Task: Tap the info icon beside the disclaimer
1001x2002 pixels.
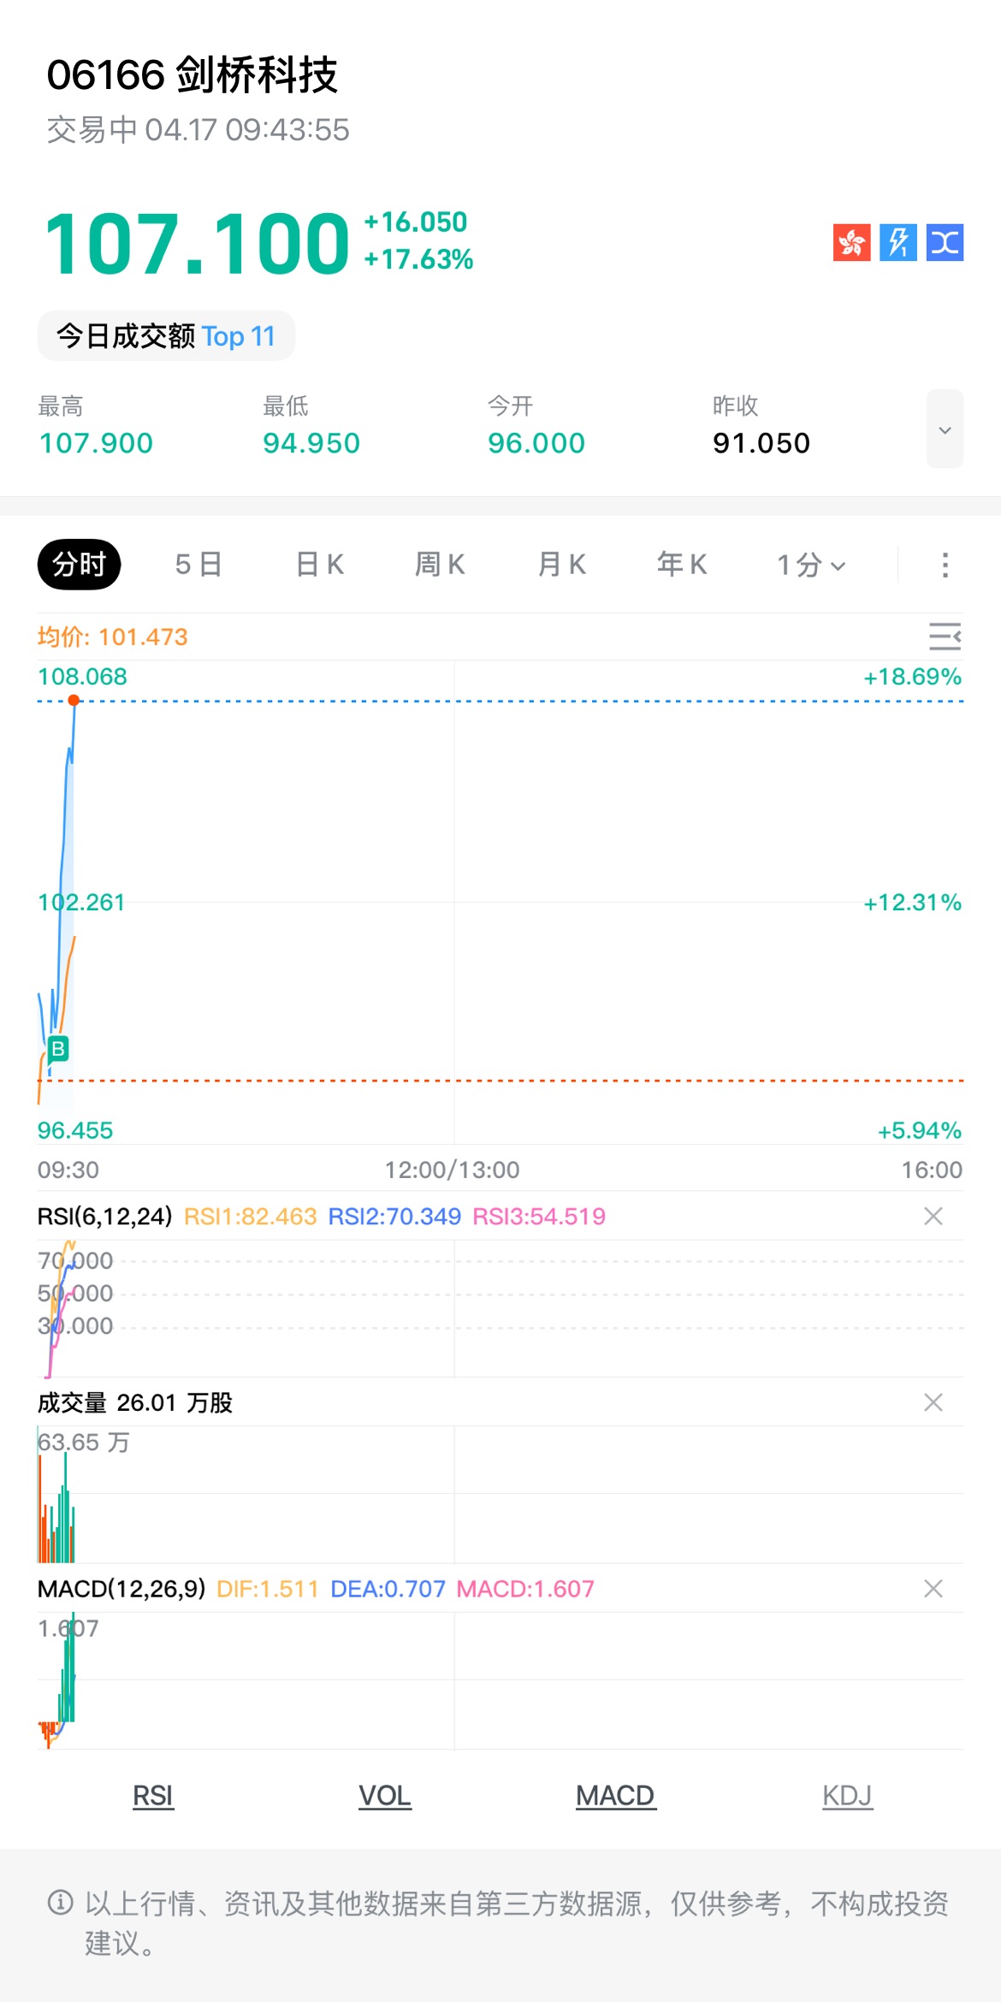Action: [61, 1903]
